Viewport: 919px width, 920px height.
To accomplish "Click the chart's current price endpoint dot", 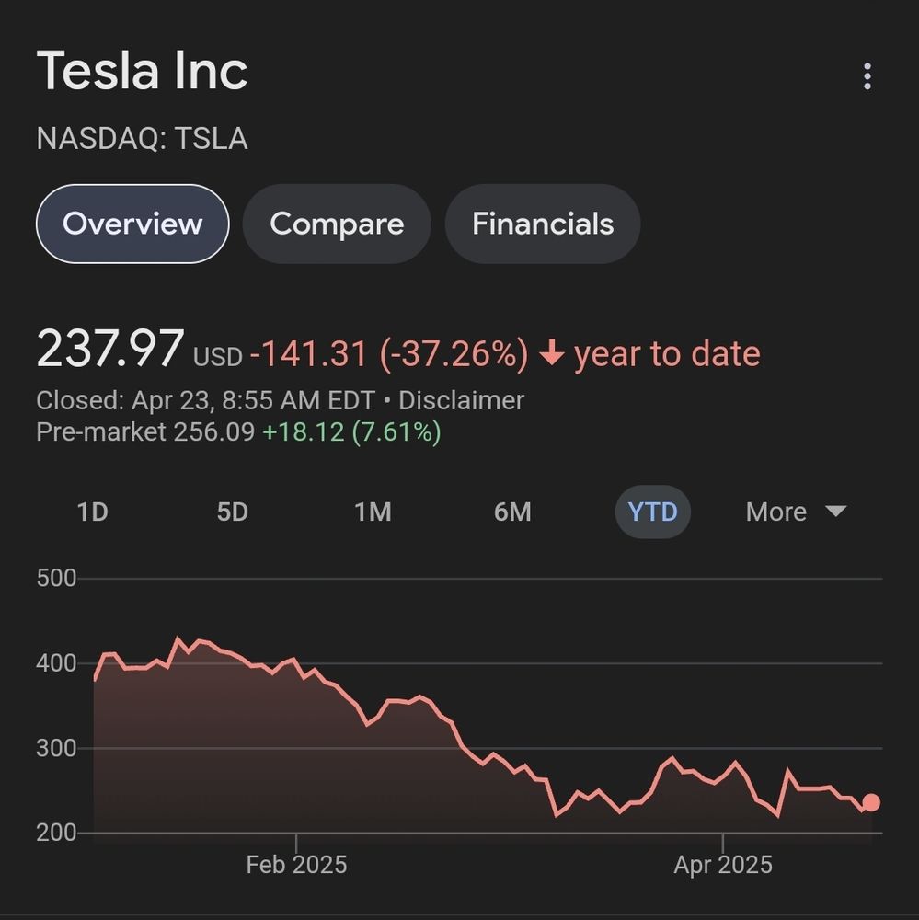I will 870,802.
